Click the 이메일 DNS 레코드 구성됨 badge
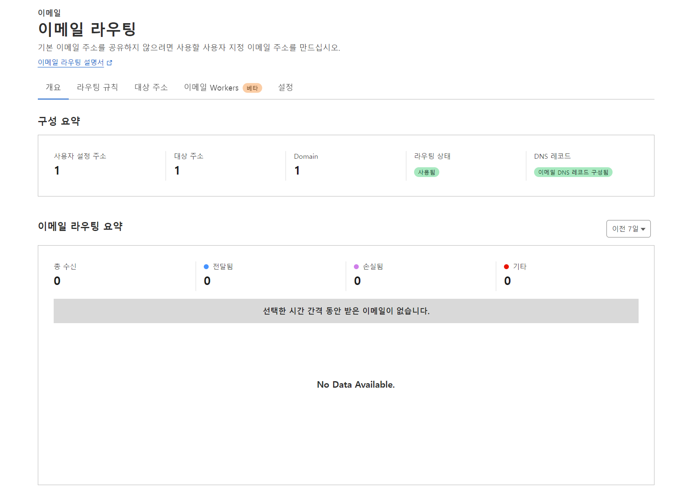Image resolution: width=687 pixels, height=492 pixels. pos(573,172)
